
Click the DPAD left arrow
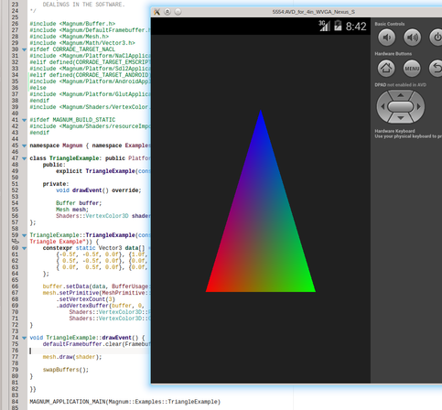click(383, 107)
